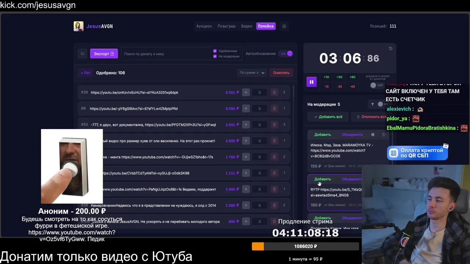
Task: Click the QR code crypto payment icon
Action: pyautogui.click(x=394, y=153)
